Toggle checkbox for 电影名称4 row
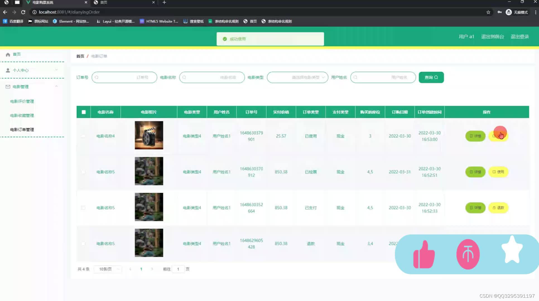The height and width of the screenshot is (301, 539). coord(83,136)
